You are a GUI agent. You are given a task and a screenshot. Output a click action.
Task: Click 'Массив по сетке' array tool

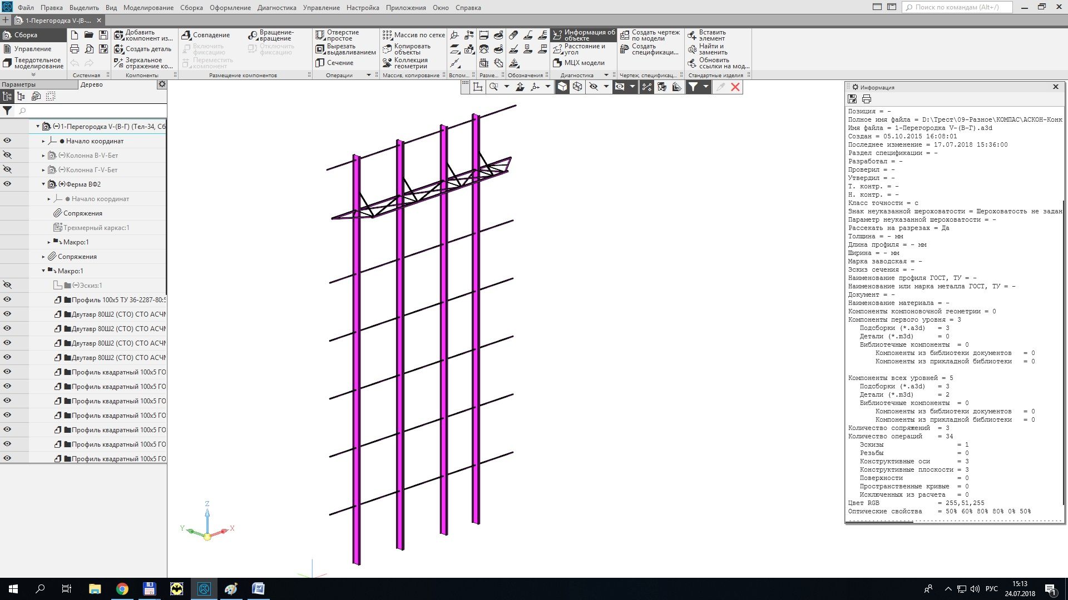413,35
